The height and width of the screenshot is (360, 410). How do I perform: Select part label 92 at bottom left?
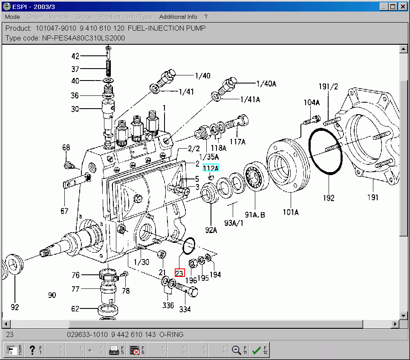point(15,307)
